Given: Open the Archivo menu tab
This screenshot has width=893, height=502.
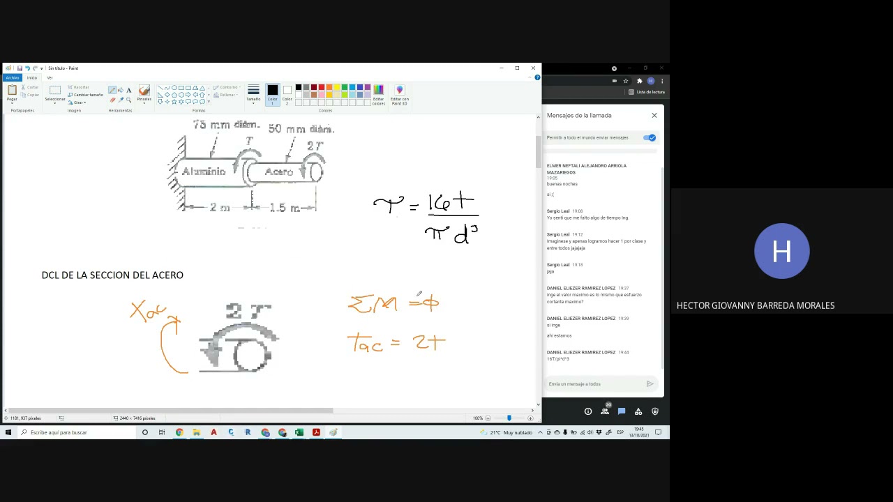Looking at the screenshot, I should pyautogui.click(x=13, y=77).
